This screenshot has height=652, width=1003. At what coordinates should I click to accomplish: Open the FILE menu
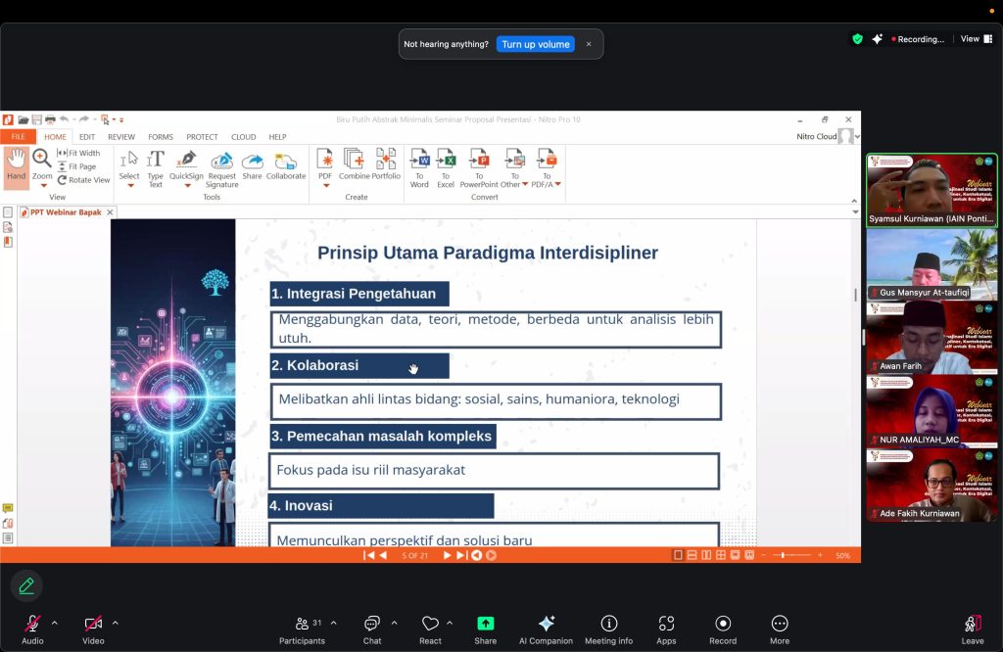(x=17, y=137)
